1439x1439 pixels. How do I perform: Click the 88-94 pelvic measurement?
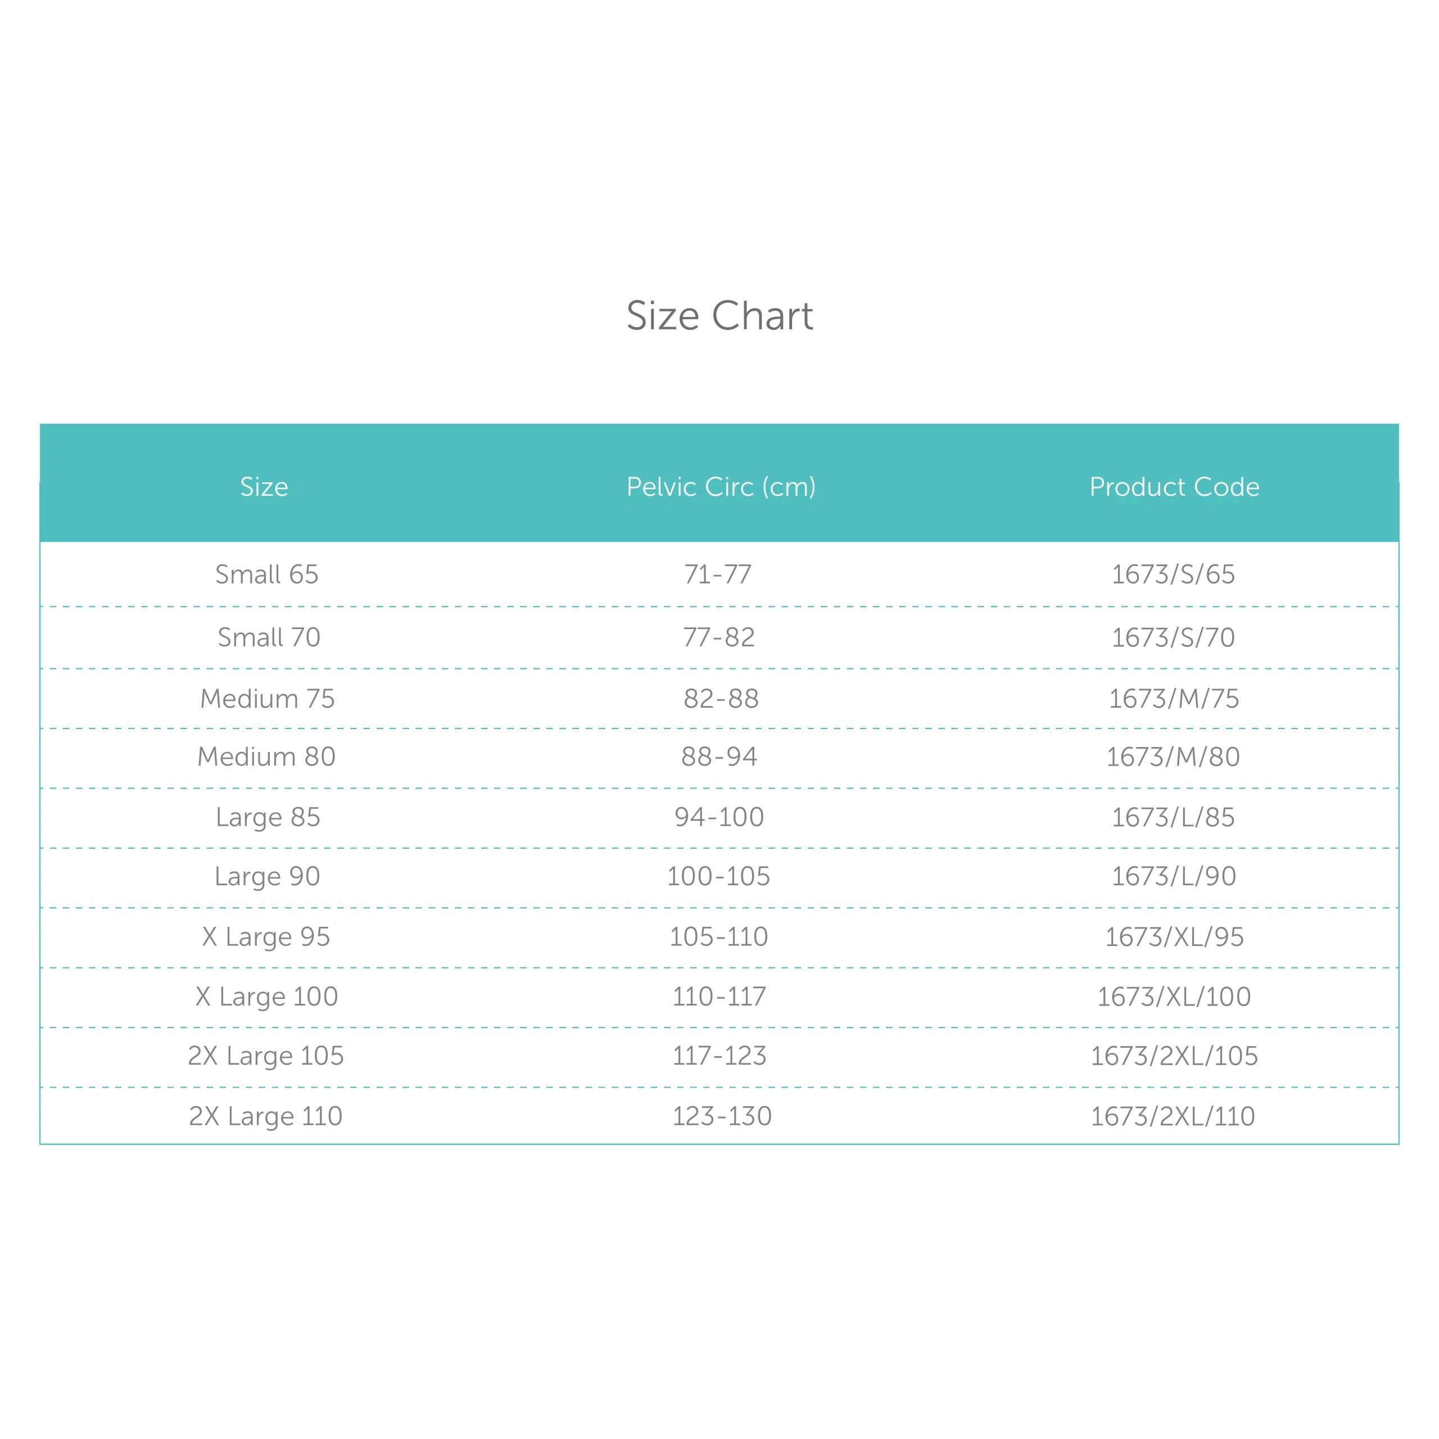click(719, 757)
